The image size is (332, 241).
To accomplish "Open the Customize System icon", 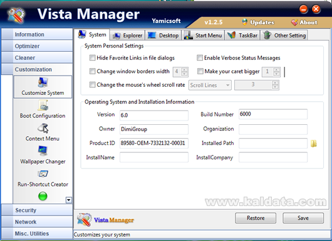I will [43, 82].
